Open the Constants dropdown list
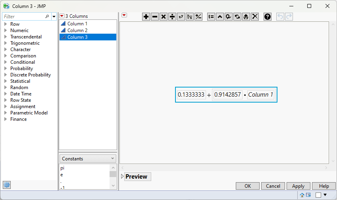This screenshot has width=337, height=200. point(88,159)
